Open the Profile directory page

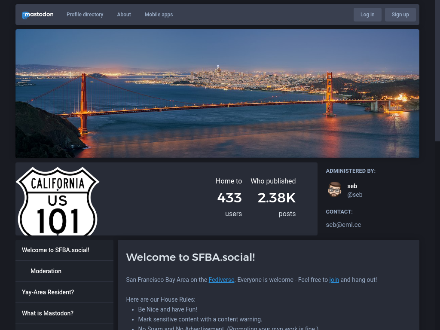click(85, 15)
